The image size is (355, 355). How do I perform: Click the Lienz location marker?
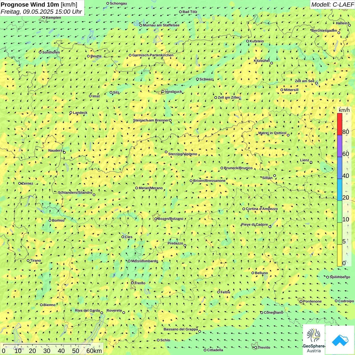coord(311,162)
